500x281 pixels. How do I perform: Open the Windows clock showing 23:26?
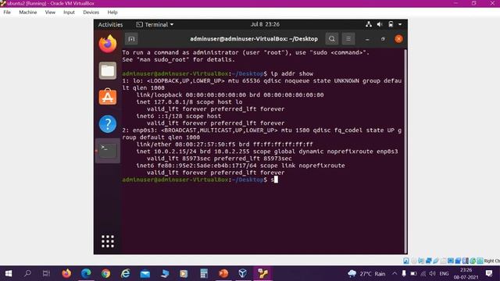[466, 274]
